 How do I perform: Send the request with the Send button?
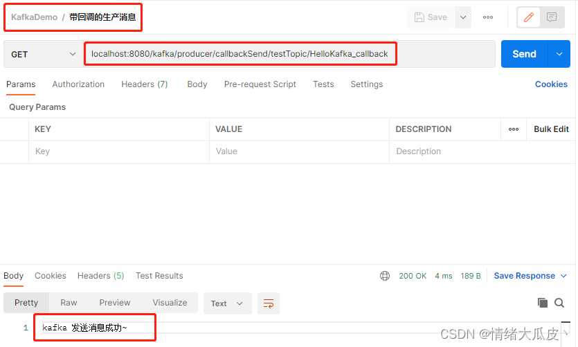pos(524,54)
